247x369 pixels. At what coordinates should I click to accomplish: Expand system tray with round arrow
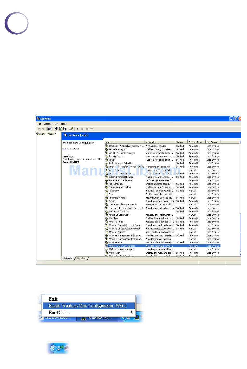coord(54,348)
